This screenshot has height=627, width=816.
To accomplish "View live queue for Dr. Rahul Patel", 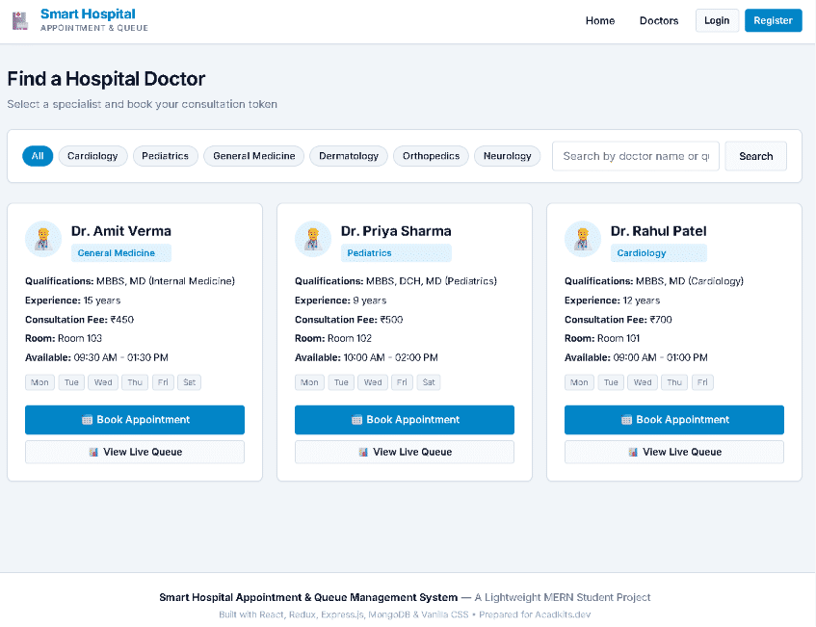I will (674, 452).
